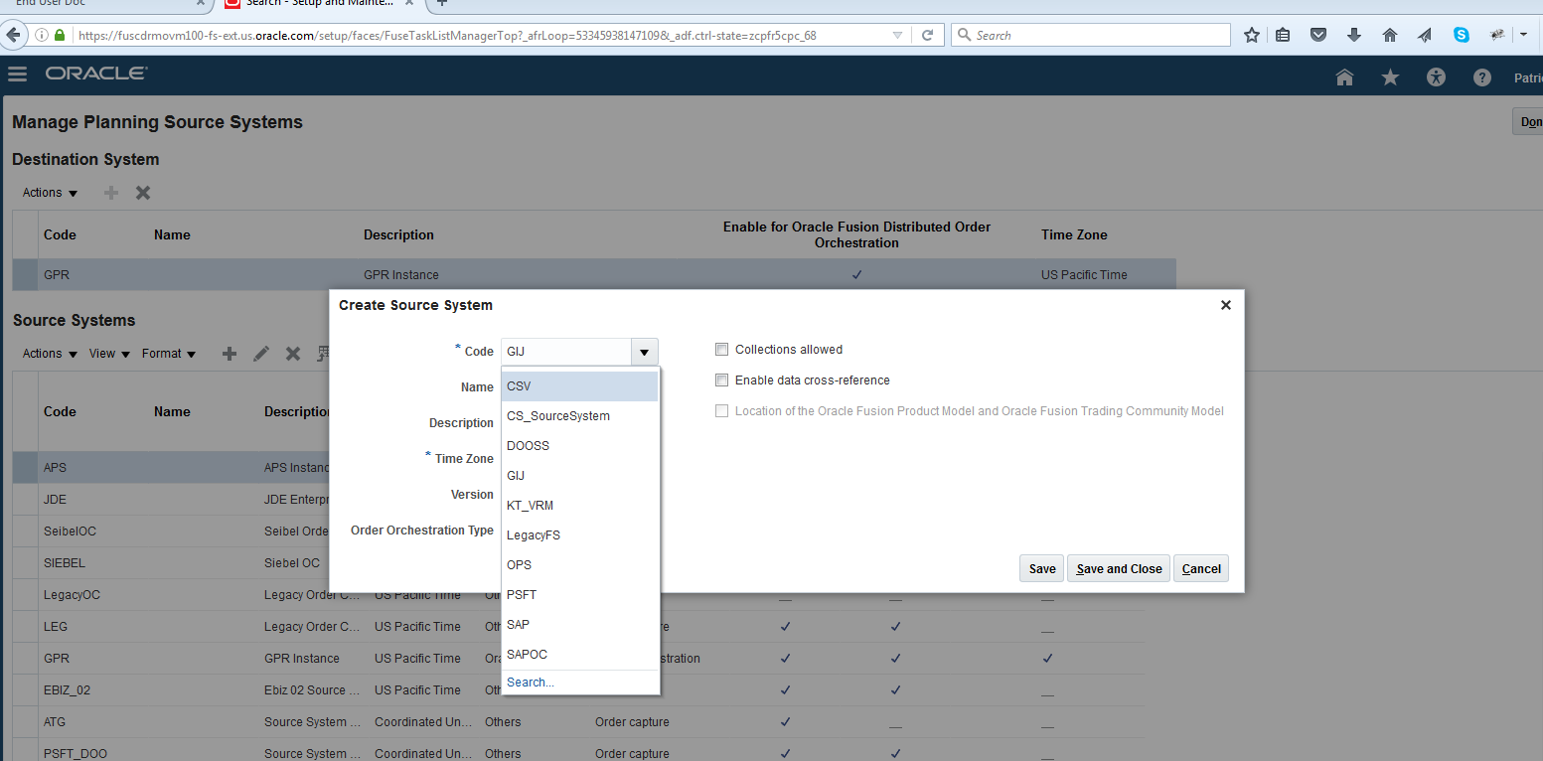Open the Oracle navigator hamburger menu
1543x761 pixels.
pyautogui.click(x=17, y=75)
